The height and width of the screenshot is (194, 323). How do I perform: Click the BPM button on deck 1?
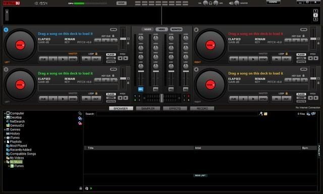click(x=113, y=29)
